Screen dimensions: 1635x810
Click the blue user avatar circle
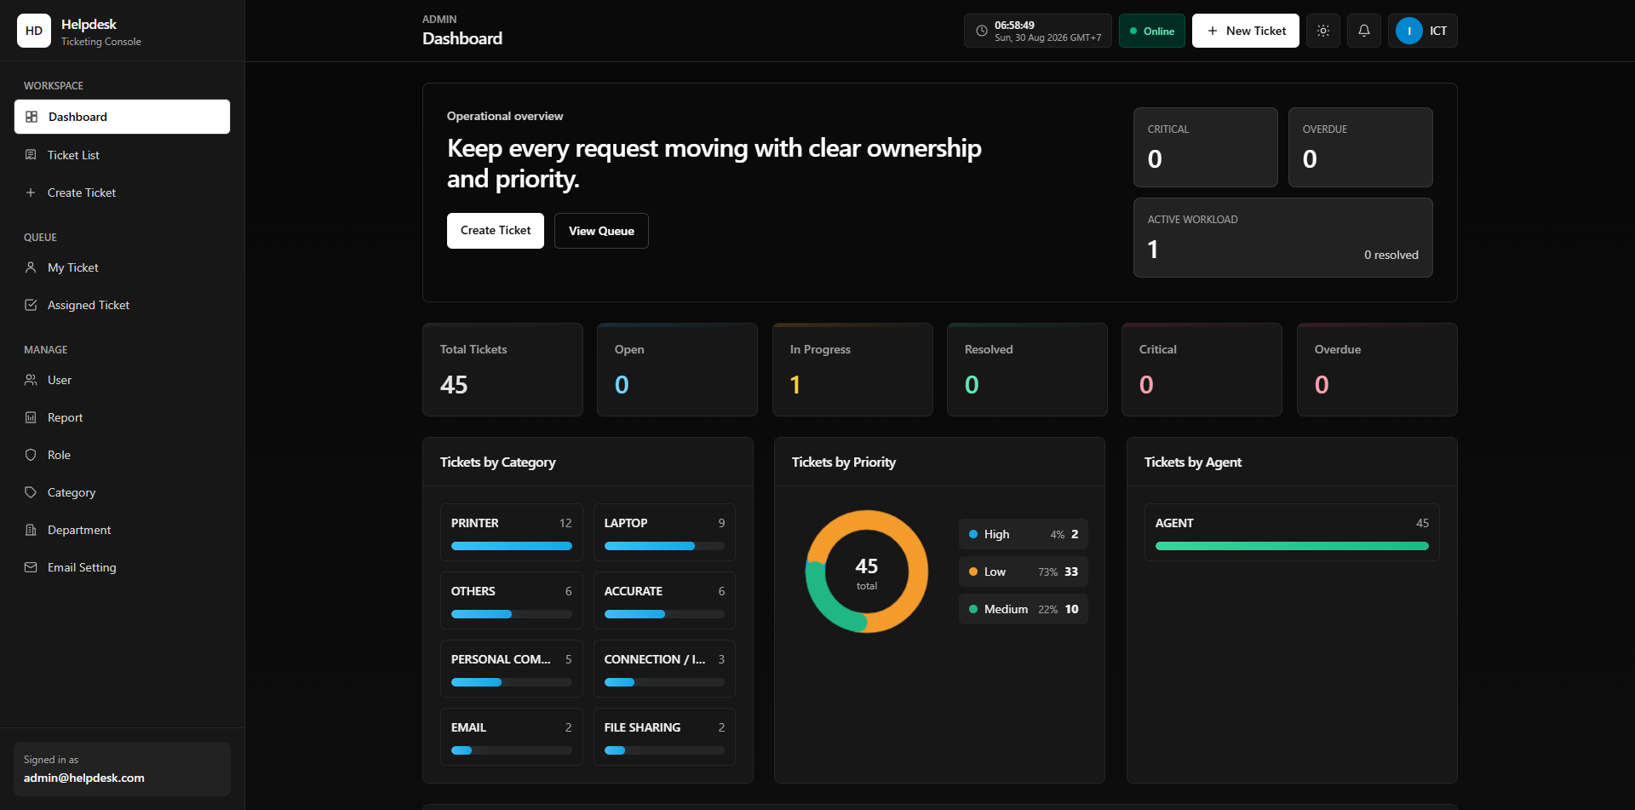coord(1409,31)
